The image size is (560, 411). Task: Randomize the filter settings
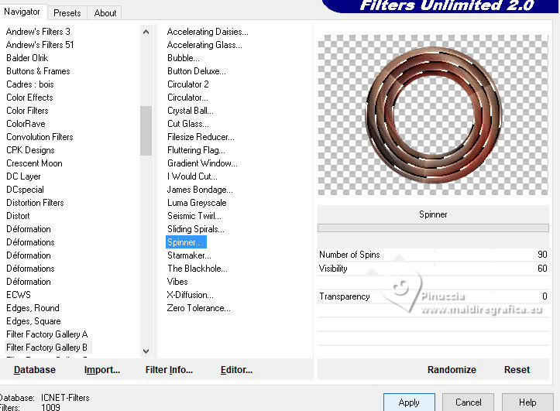[452, 370]
